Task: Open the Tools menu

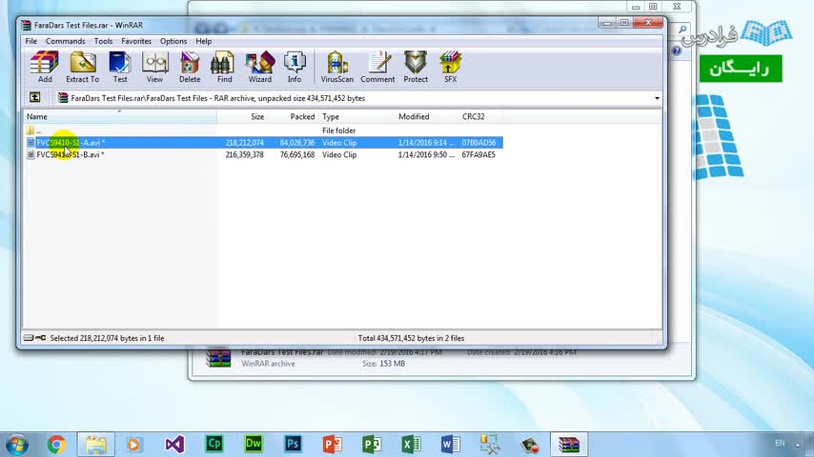Action: (x=103, y=41)
